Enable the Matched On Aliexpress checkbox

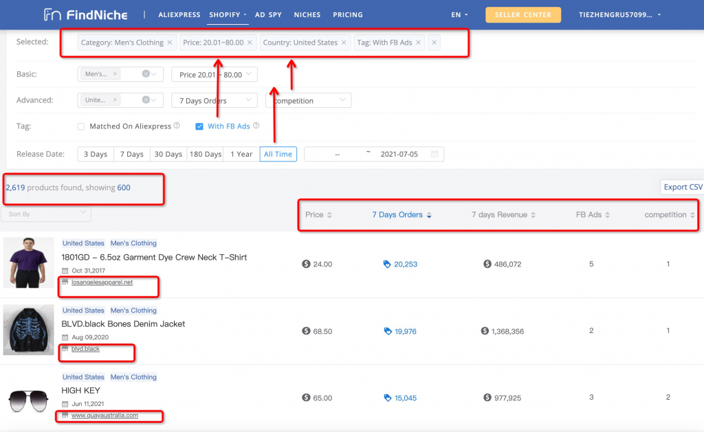(x=81, y=126)
